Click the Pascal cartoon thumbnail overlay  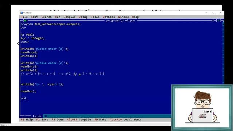point(202,108)
